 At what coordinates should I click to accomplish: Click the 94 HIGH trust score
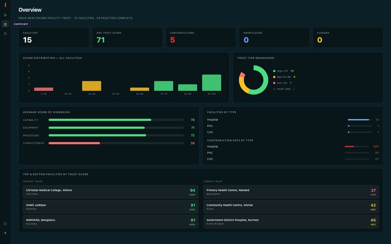192,192
